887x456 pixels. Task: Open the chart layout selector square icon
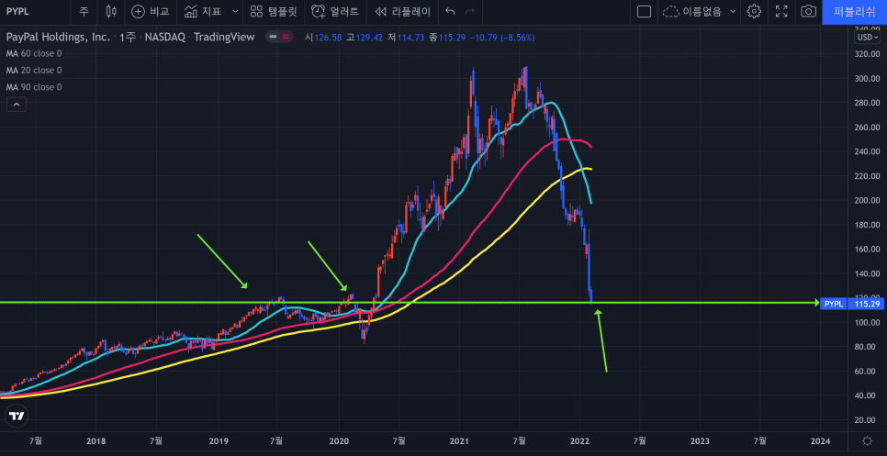click(644, 11)
